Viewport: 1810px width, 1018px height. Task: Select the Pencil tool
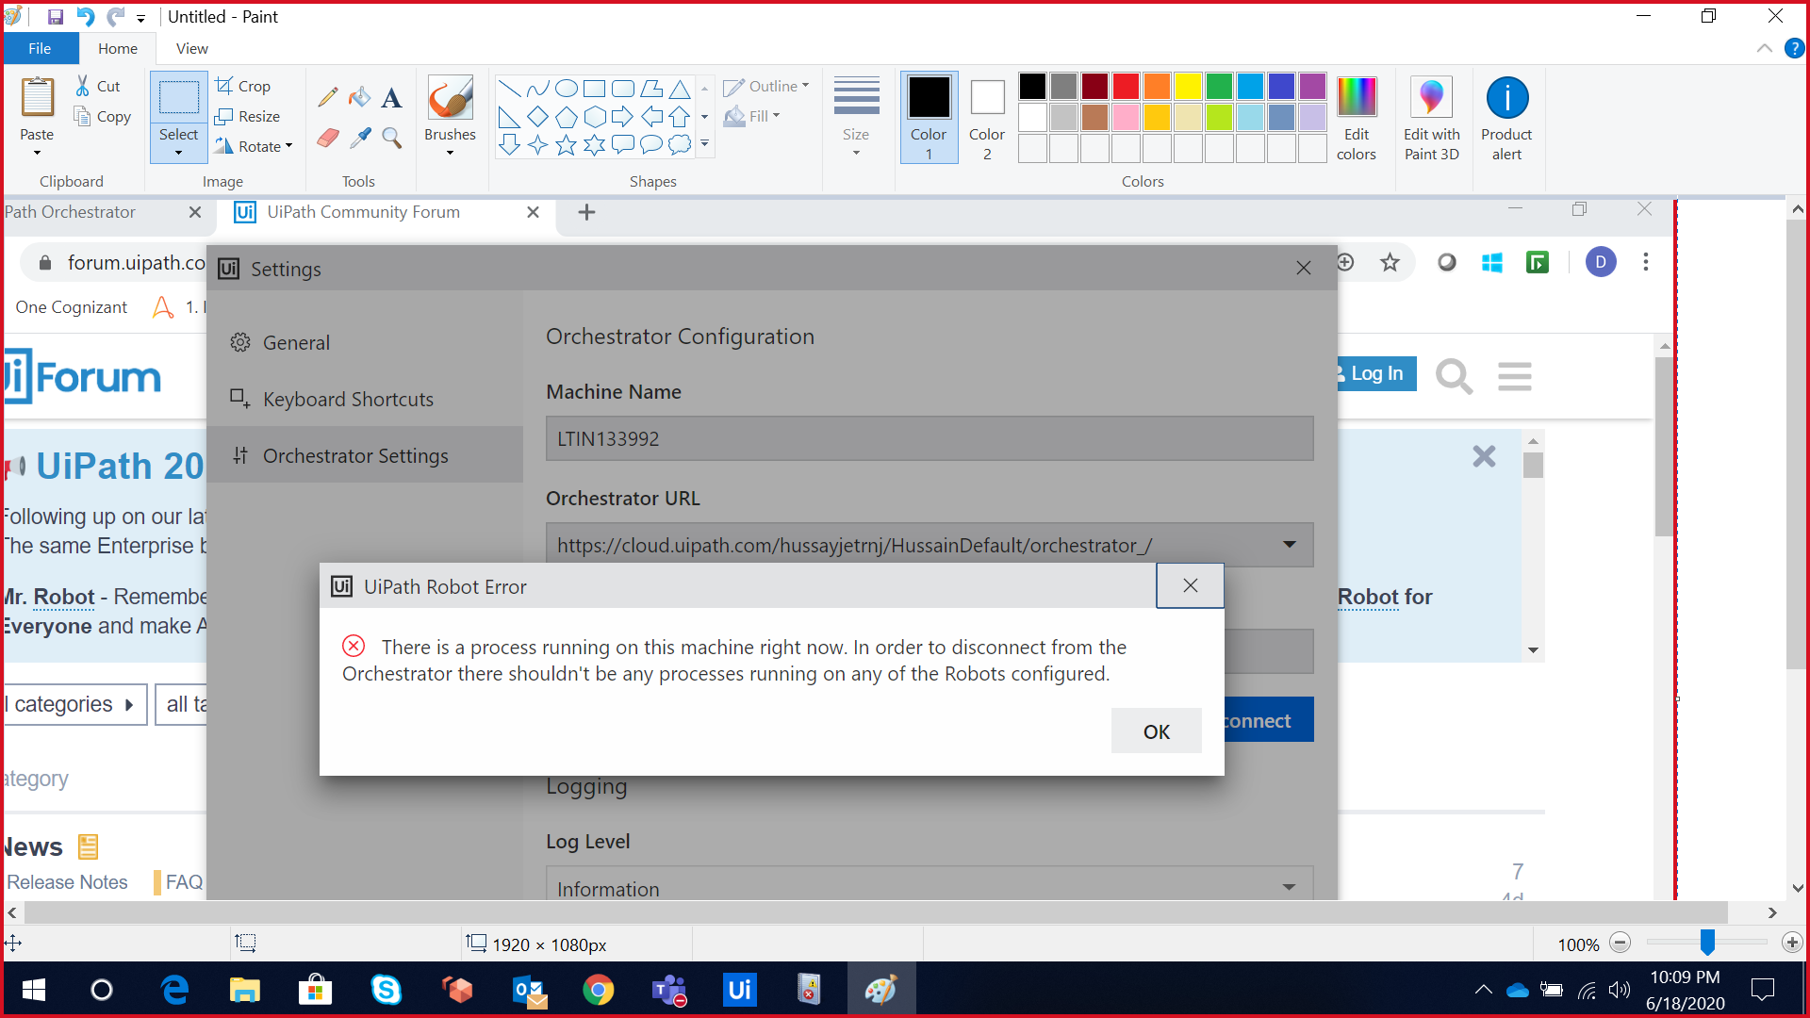[x=328, y=97]
